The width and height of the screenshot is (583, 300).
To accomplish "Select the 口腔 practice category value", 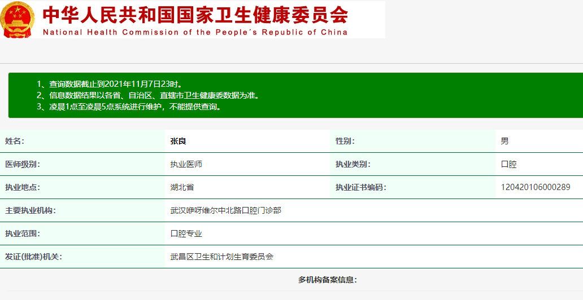I will pyautogui.click(x=508, y=165).
